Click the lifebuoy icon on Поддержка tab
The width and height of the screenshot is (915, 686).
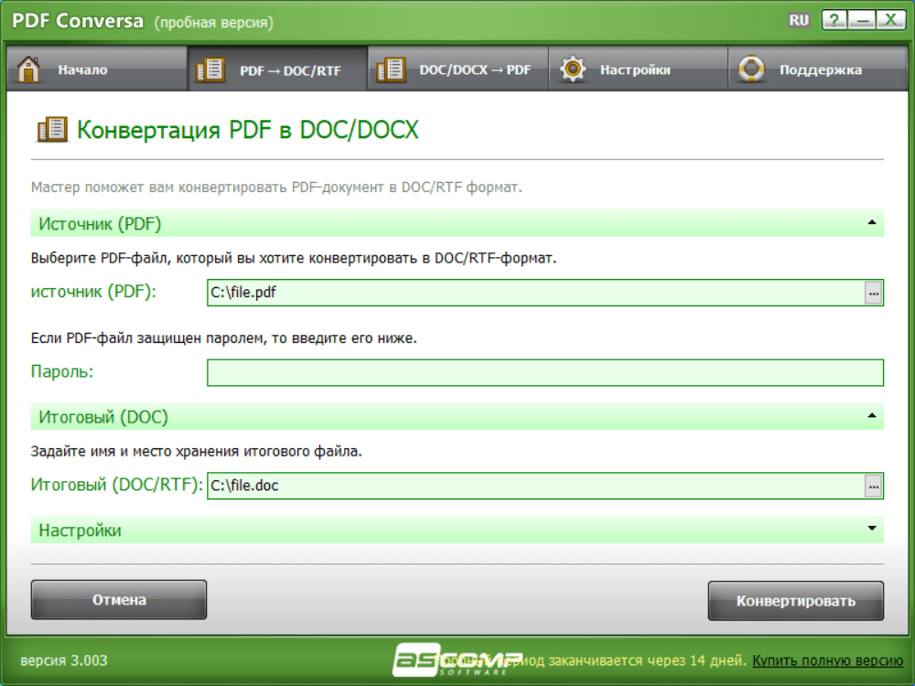click(x=751, y=70)
